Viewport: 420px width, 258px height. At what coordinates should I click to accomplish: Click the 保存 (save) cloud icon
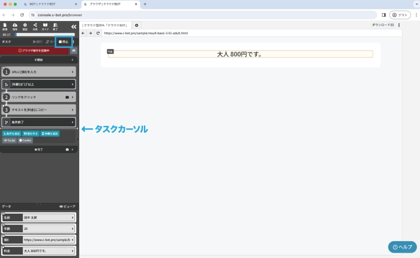14,26
